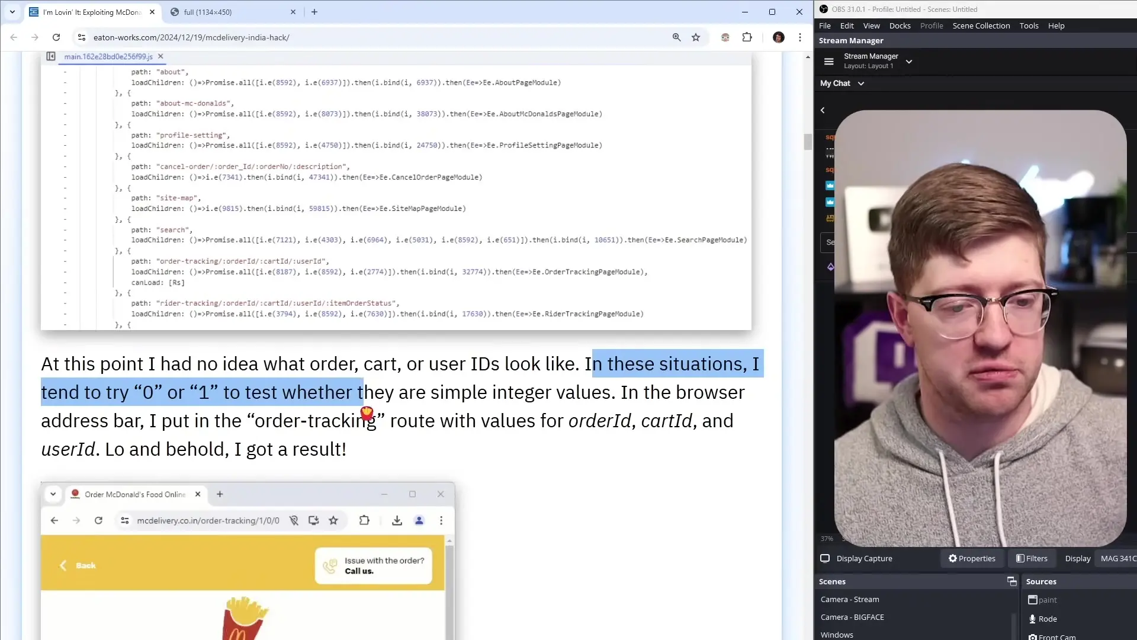Open the Scene Collection menu

click(981, 25)
